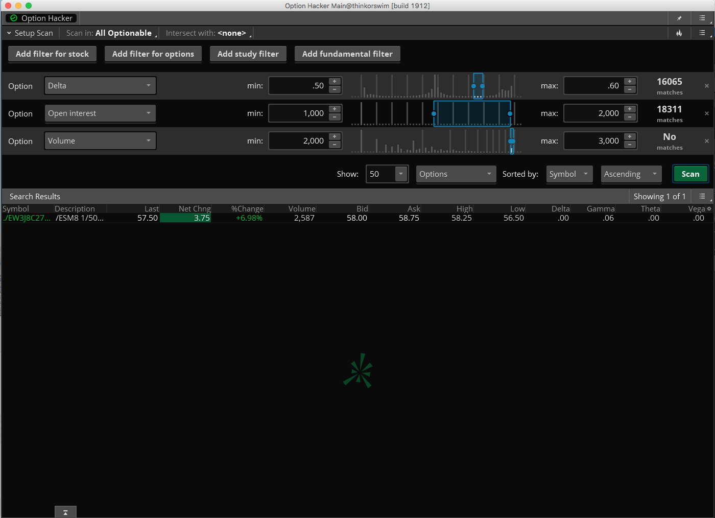The image size is (715, 518).
Task: Increase Volume min value
Action: [x=335, y=137]
